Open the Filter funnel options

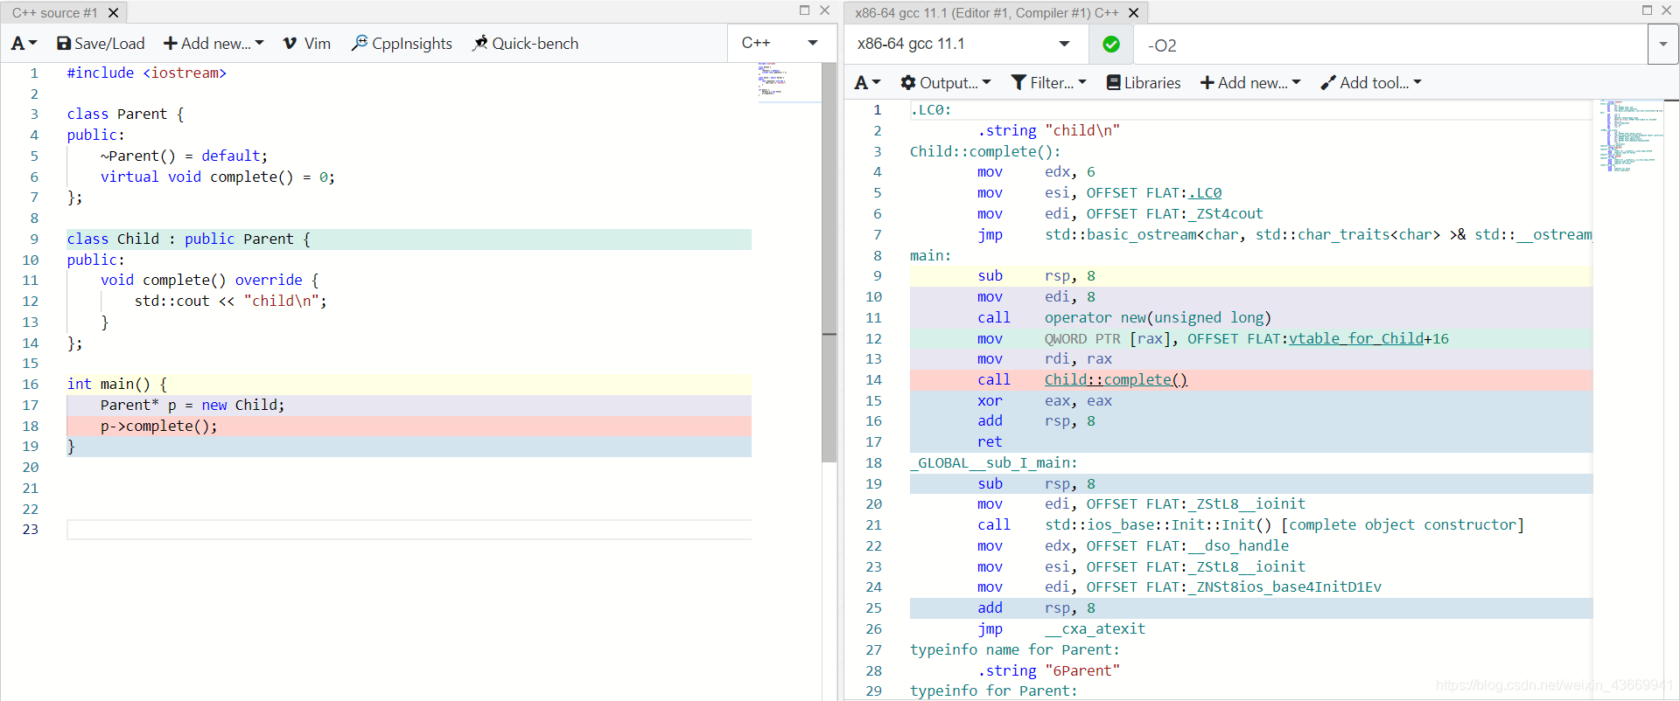click(x=1049, y=83)
